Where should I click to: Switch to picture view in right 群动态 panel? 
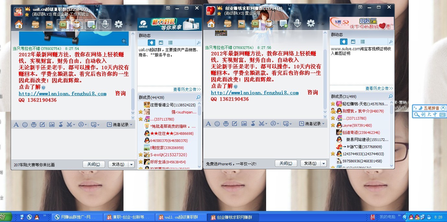(353, 41)
